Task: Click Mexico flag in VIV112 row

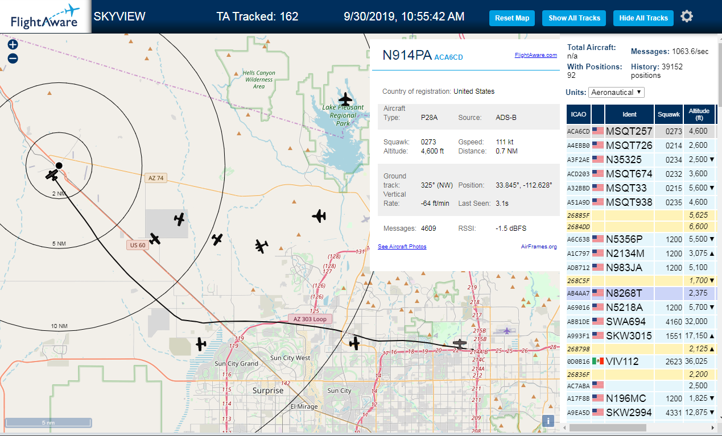Action: coord(598,362)
